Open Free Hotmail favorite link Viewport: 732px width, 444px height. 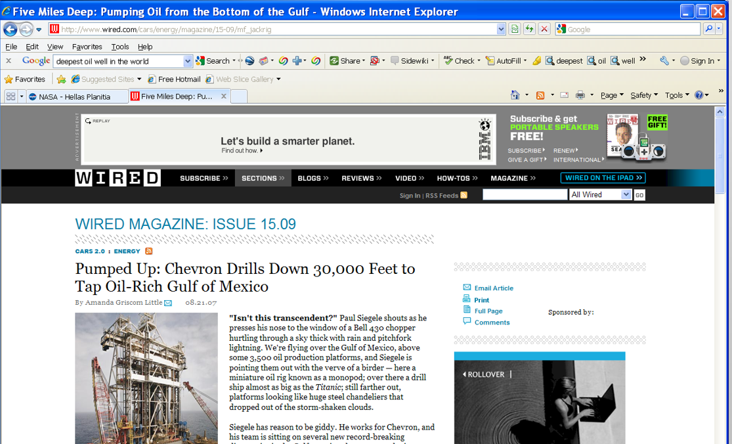[174, 79]
